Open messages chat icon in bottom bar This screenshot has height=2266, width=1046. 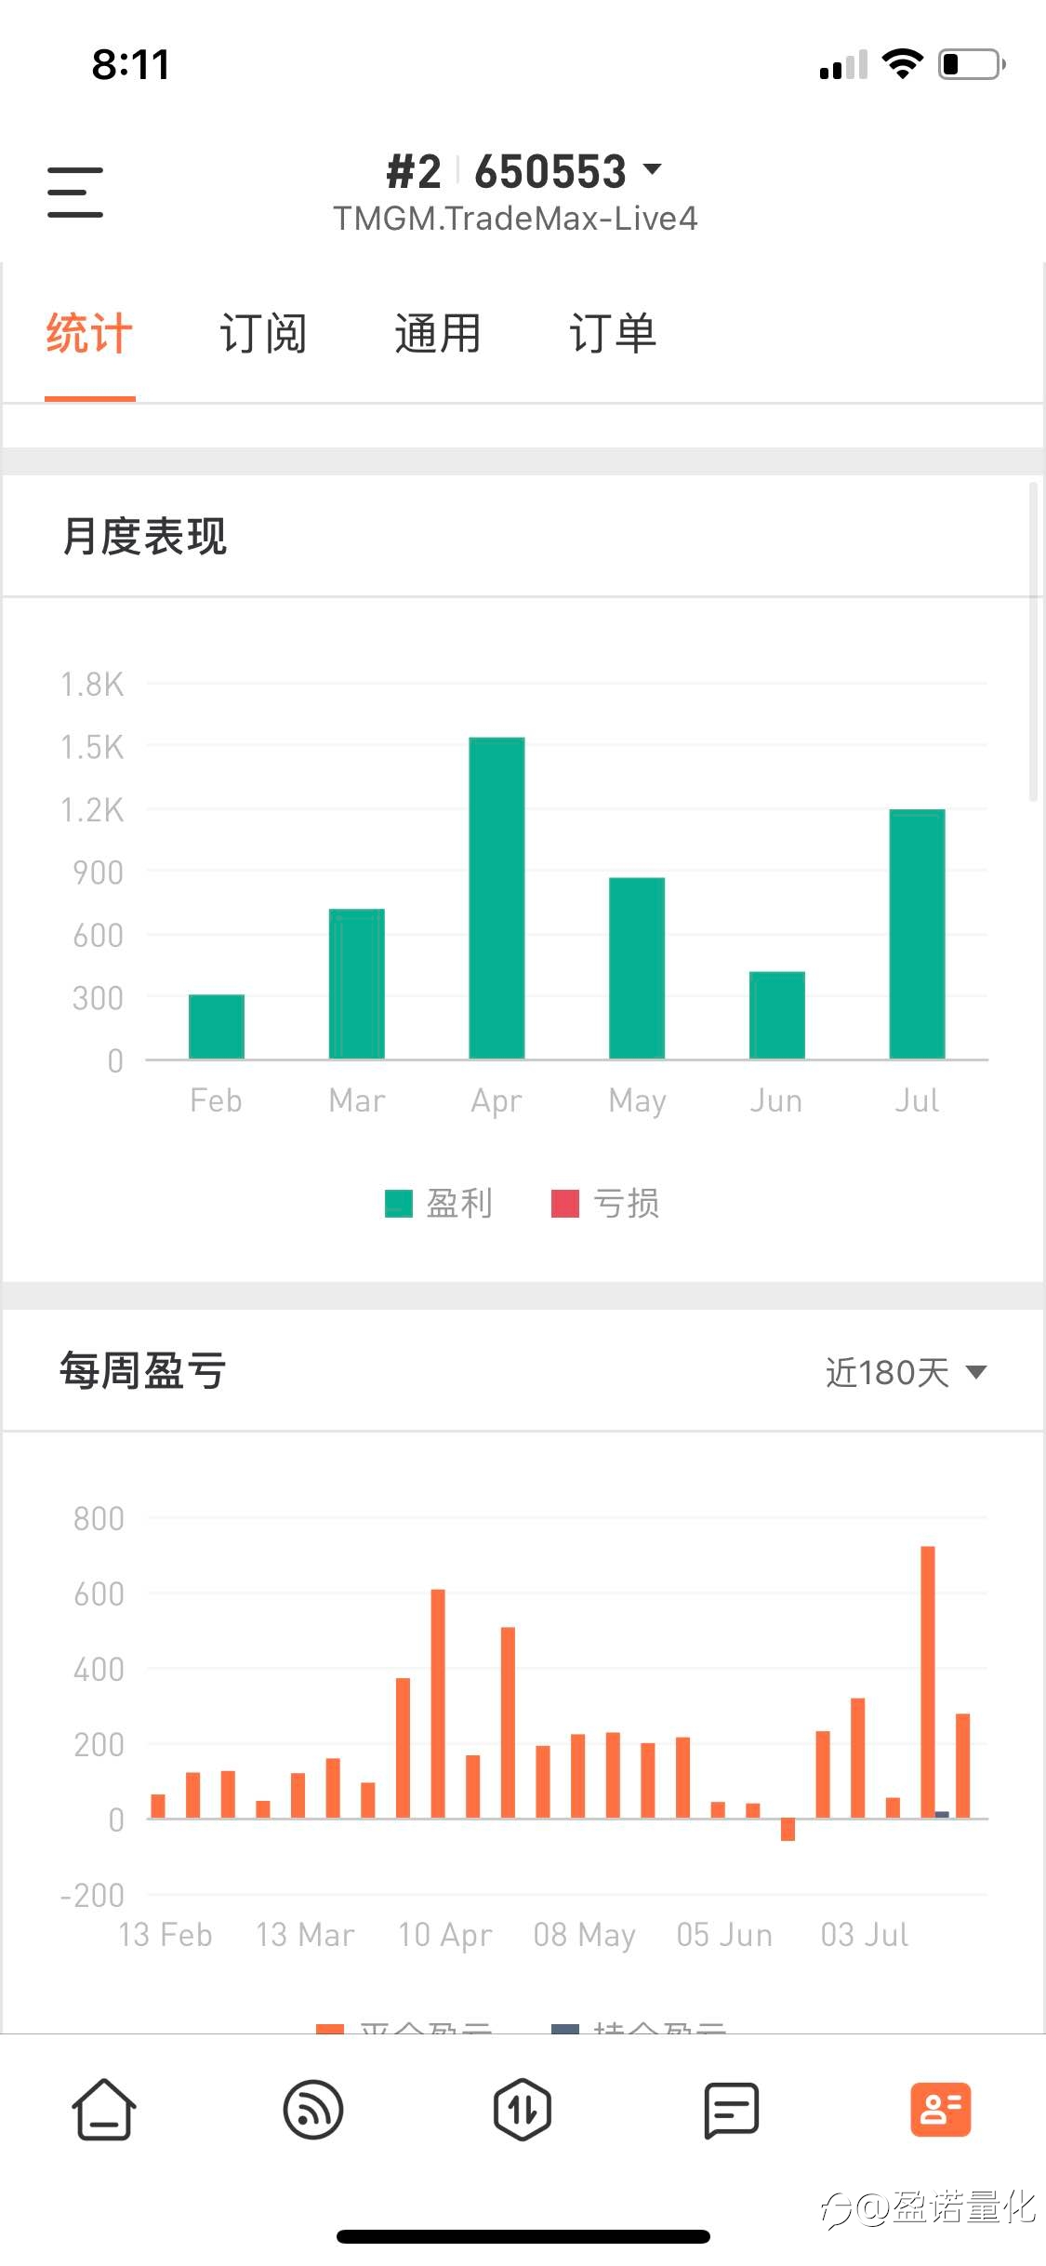[732, 2110]
